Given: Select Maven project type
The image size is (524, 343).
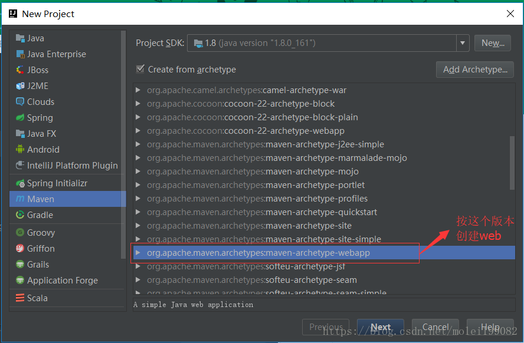Looking at the screenshot, I should (68, 199).
